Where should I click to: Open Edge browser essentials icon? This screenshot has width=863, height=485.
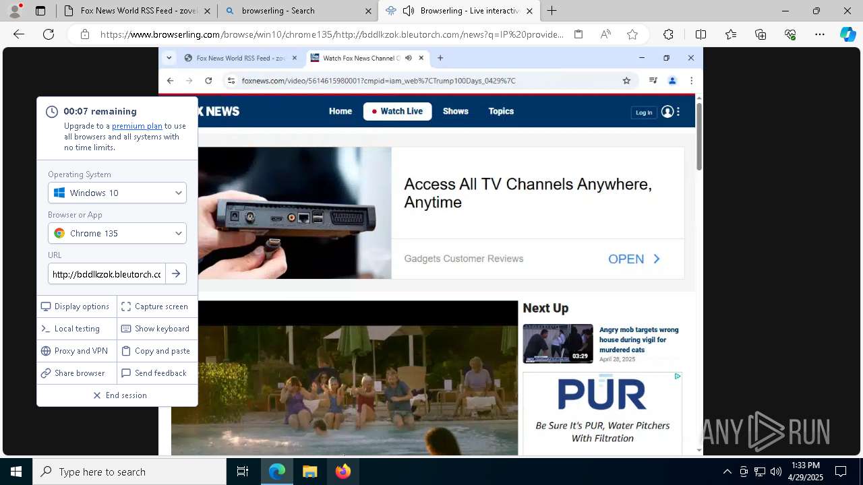click(x=790, y=34)
